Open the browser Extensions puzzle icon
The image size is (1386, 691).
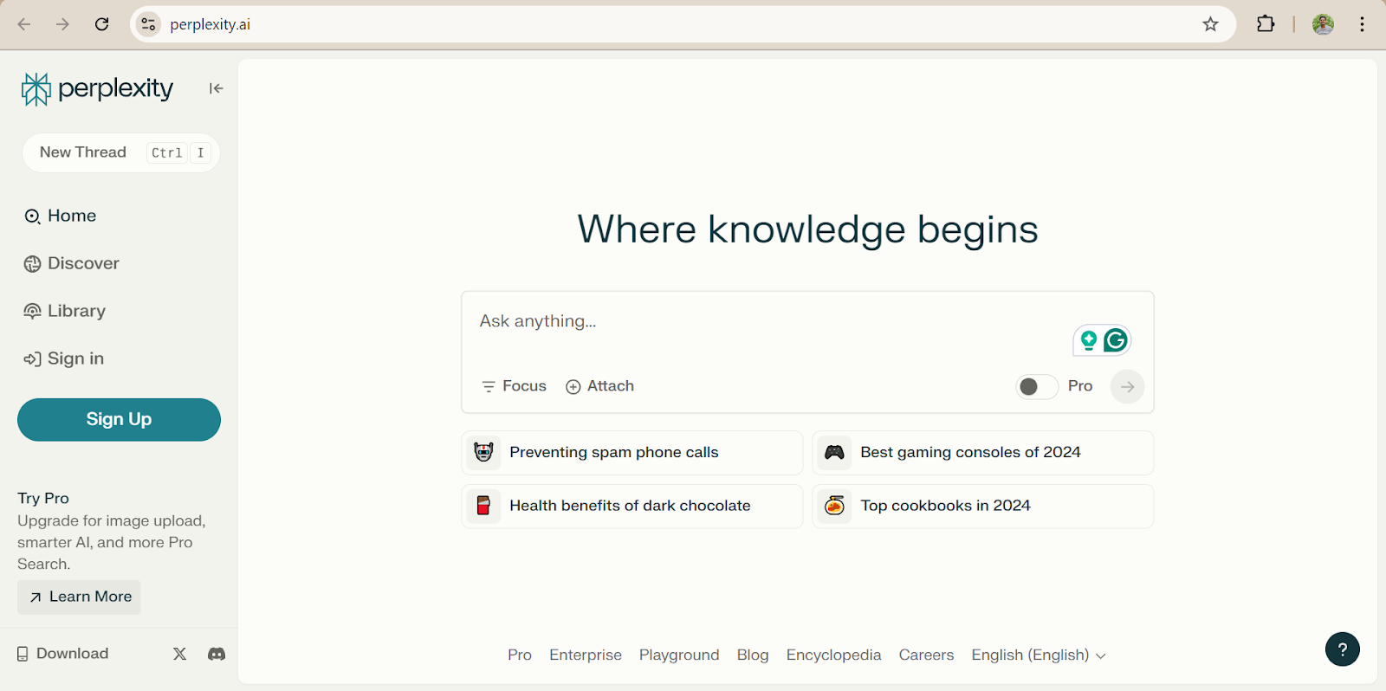1266,24
